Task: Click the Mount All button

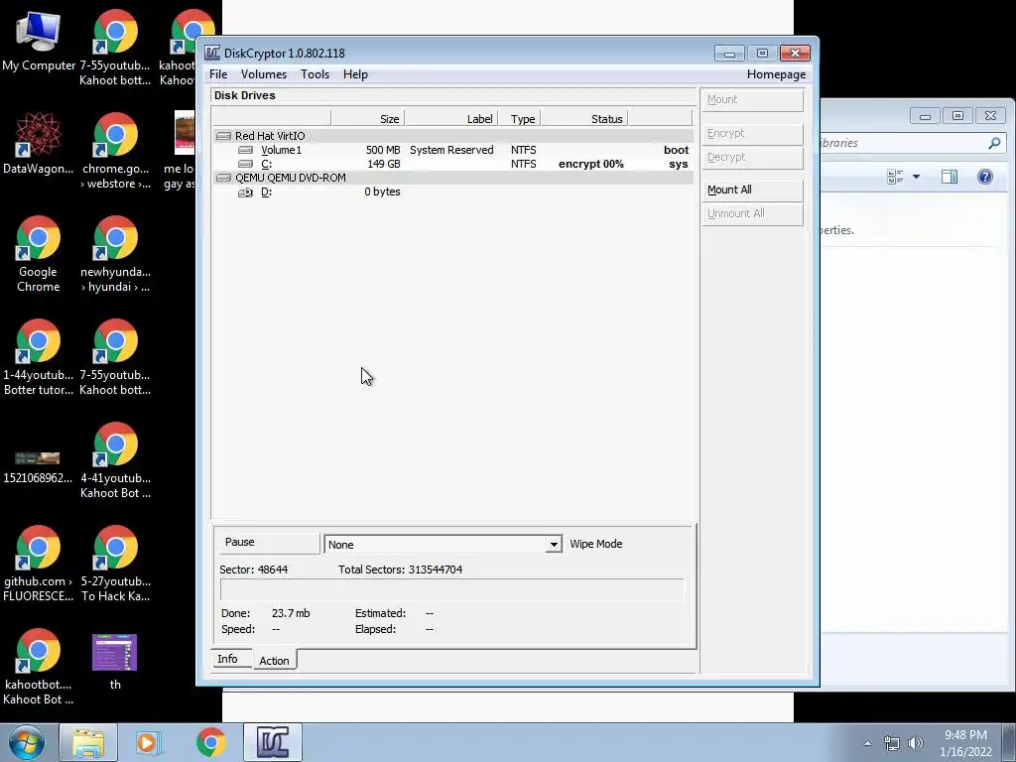Action: [752, 190]
